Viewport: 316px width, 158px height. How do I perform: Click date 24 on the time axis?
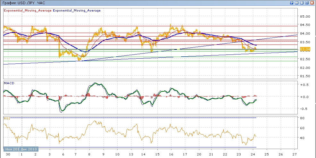coord(253,154)
